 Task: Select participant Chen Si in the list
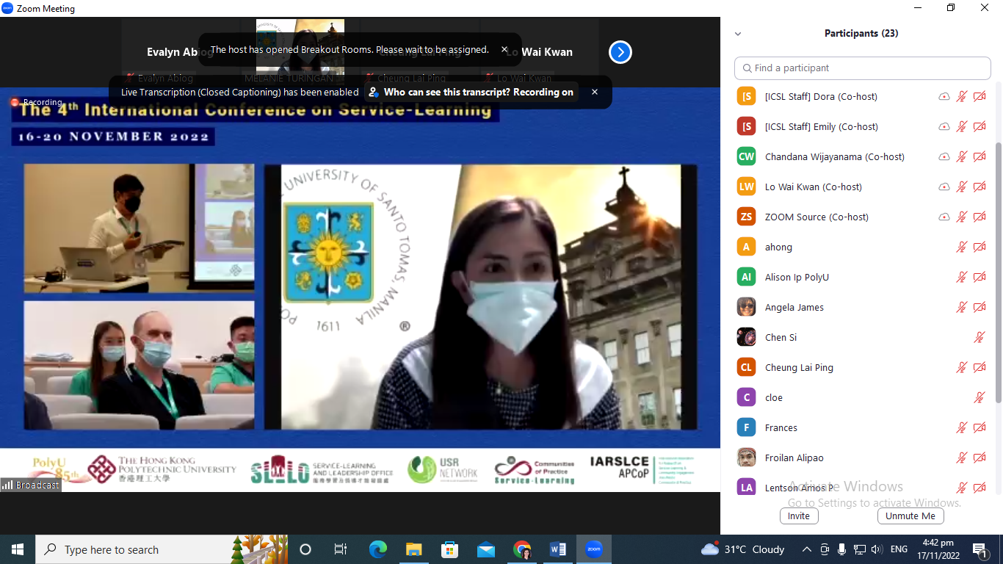pos(862,337)
